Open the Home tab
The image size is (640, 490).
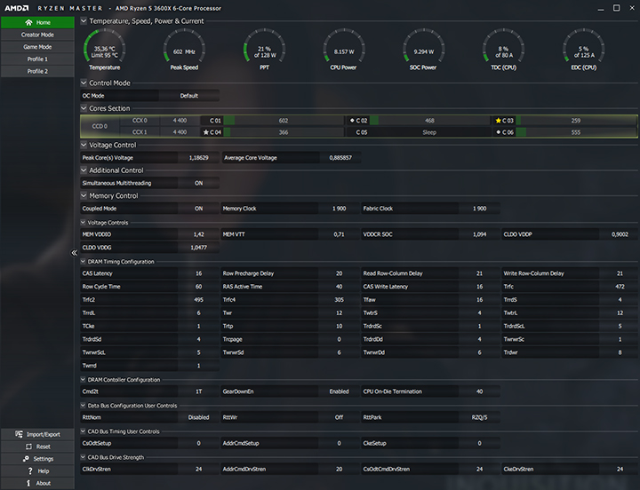(37, 22)
